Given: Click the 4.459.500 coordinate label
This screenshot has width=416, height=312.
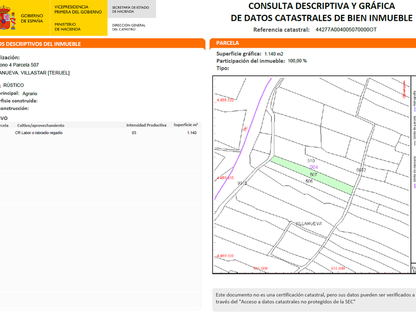Looking at the screenshot, I should tap(225, 100).
